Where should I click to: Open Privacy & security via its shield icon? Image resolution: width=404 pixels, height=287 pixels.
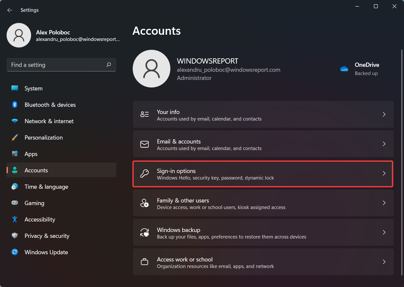[15, 236]
